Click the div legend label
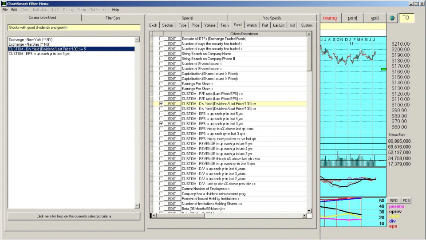Viewport: 426px width, 240px height. click(x=392, y=221)
